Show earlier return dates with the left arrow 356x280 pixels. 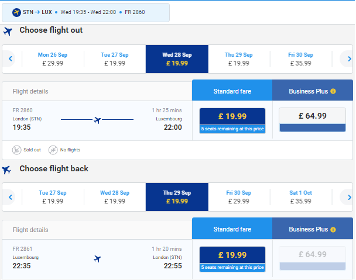[11, 197]
